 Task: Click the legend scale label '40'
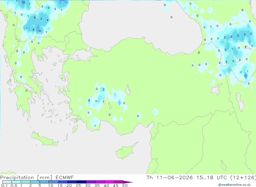[x=106, y=185]
